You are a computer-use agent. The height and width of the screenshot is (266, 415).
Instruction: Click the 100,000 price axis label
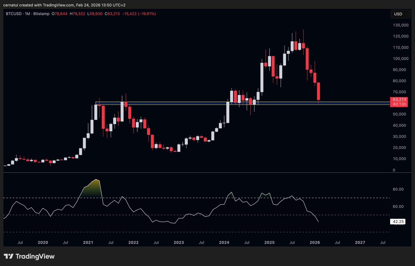pos(400,59)
